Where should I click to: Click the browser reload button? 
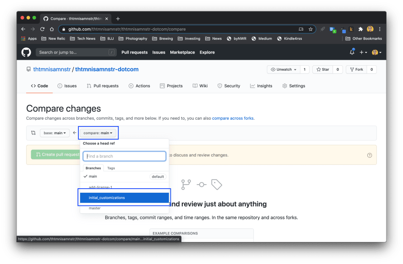tap(43, 29)
